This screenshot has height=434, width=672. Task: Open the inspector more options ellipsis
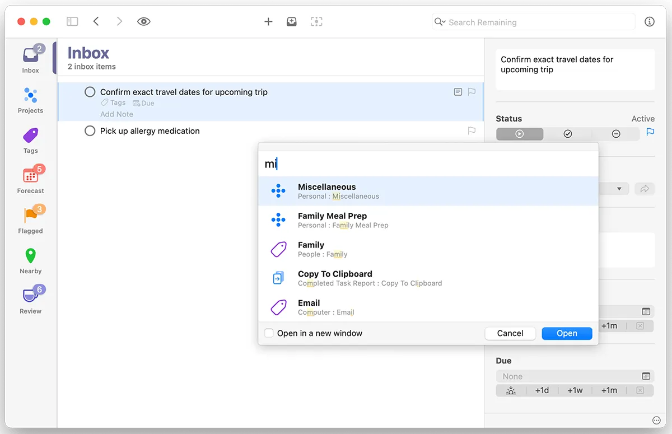pos(656,421)
